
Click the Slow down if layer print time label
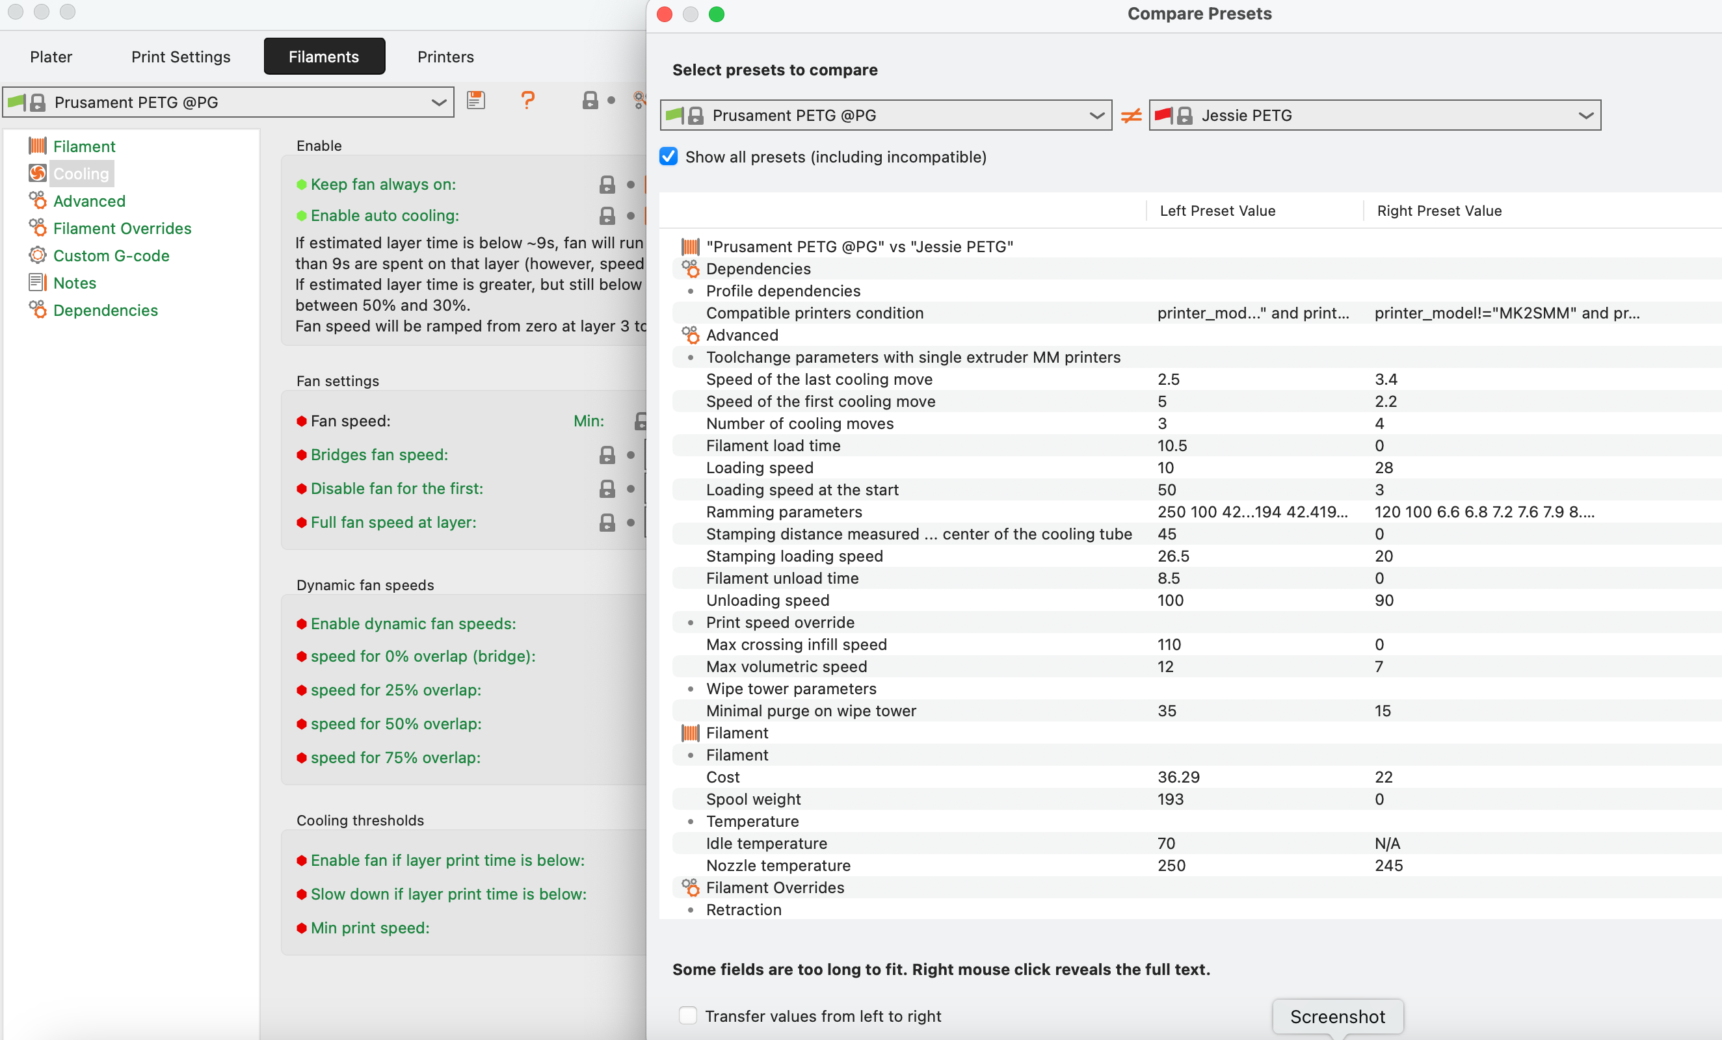pos(449,894)
